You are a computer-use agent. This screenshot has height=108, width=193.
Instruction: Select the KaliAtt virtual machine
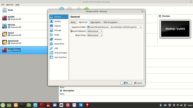tap(24, 18)
